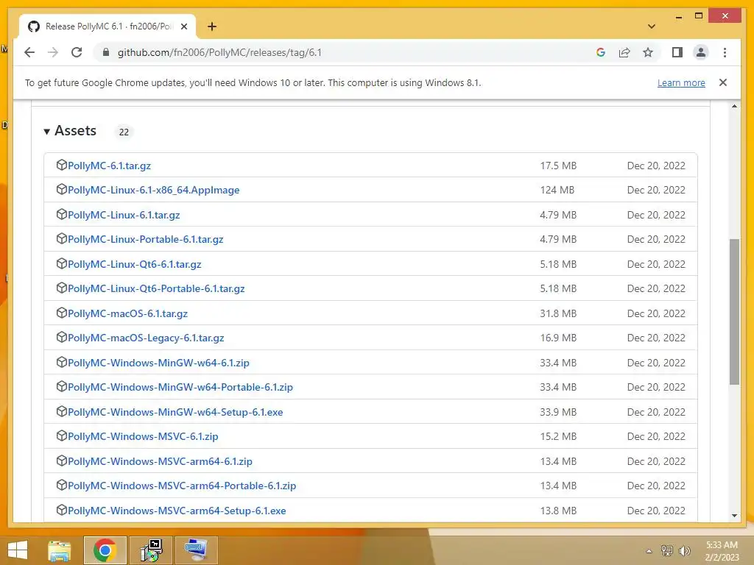Click the 15.2 MB file size

pos(558,437)
